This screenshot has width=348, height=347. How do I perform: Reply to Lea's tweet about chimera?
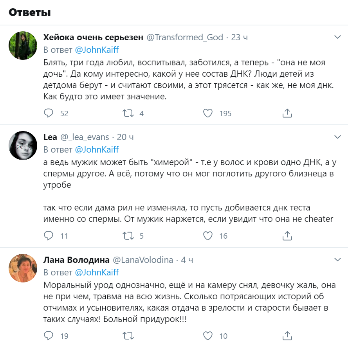(49, 236)
